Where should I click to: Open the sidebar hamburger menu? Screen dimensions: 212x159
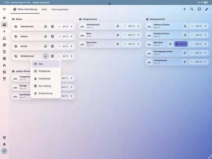tap(4, 9)
